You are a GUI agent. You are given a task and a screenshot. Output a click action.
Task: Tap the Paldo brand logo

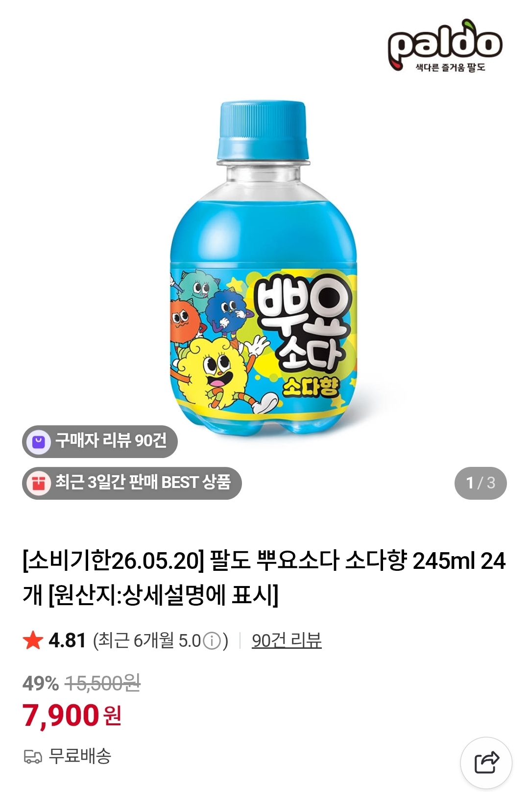coord(445,46)
